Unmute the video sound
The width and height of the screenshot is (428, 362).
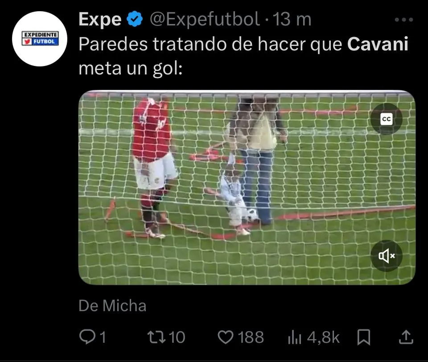coord(386,256)
